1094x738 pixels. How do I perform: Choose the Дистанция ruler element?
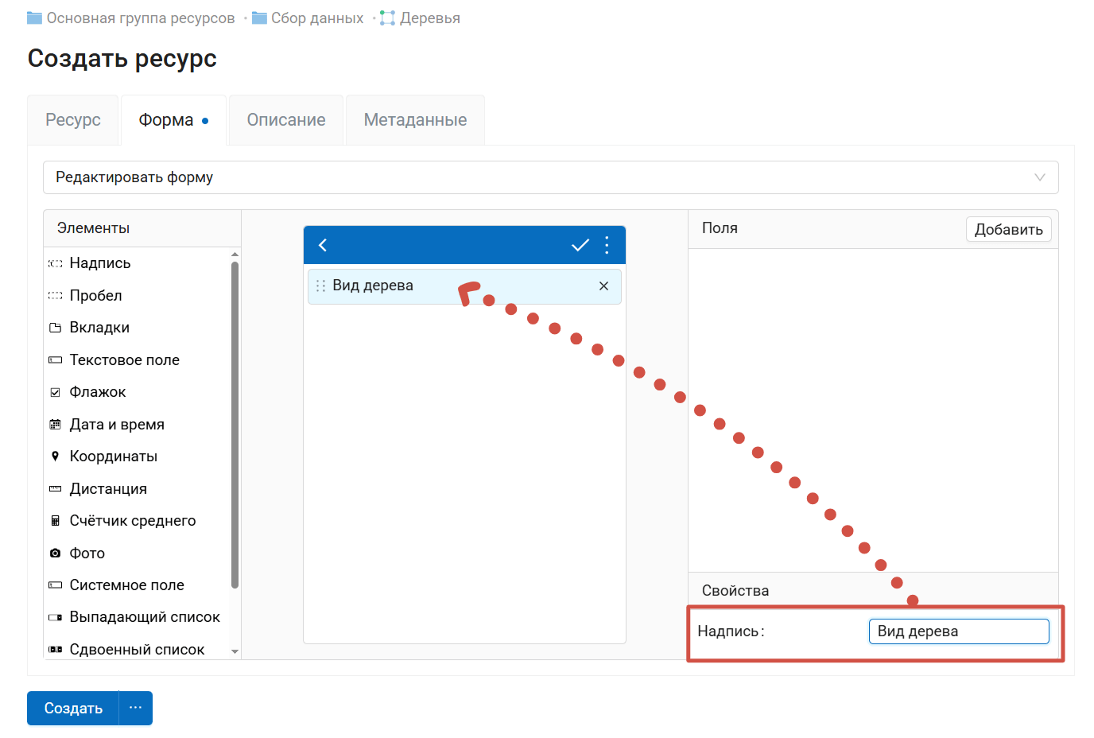coord(107,489)
